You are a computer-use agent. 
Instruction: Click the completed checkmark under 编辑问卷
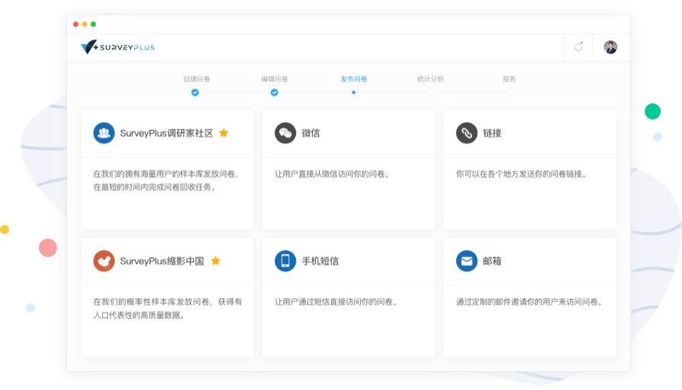tap(274, 93)
